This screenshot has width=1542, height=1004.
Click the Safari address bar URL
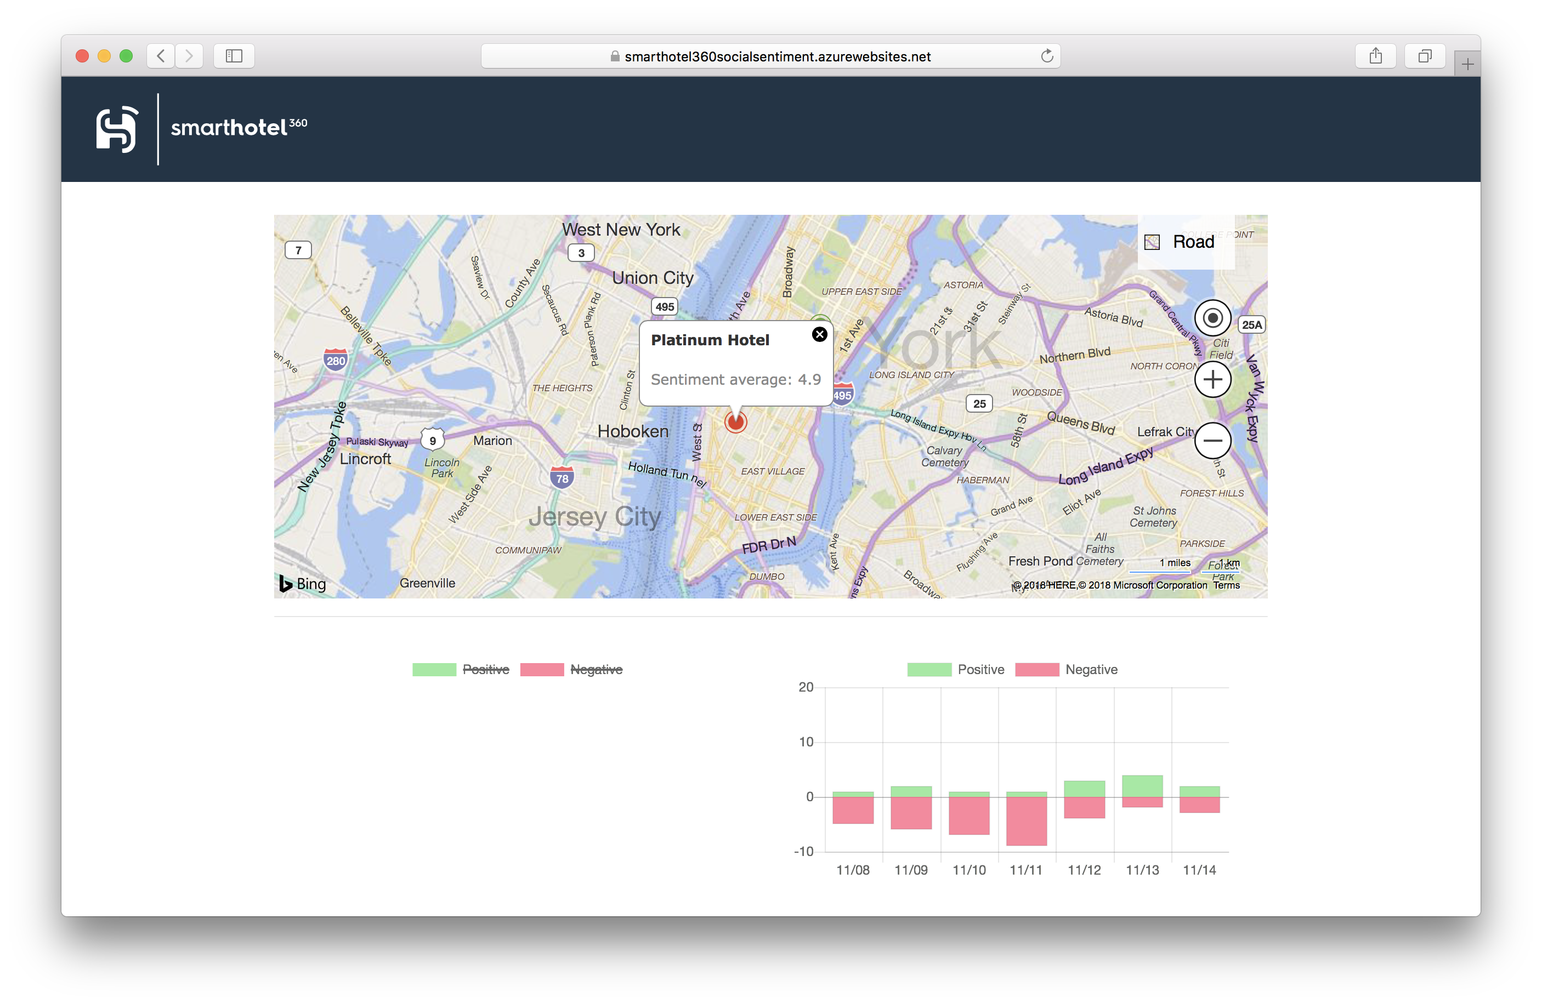[x=777, y=56]
